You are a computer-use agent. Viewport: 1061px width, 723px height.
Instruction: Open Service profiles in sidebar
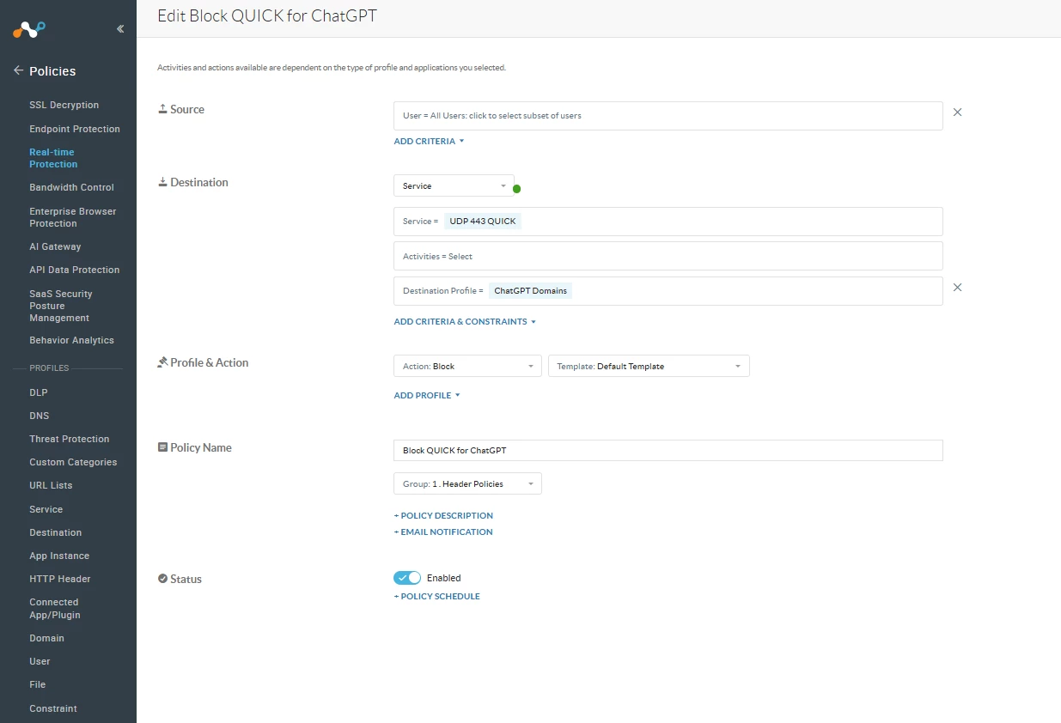click(46, 509)
